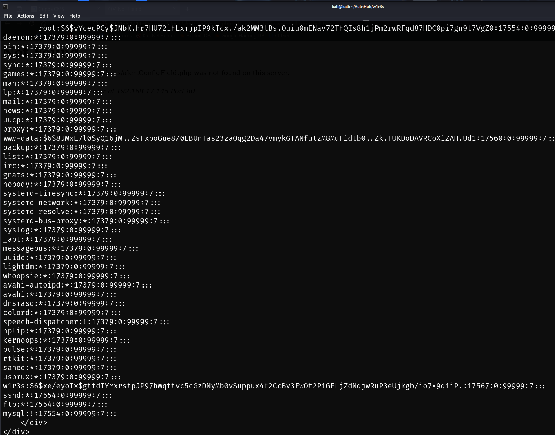The width and height of the screenshot is (555, 435).
Task: Click the systemd-timesync entry line
Action: 84,193
